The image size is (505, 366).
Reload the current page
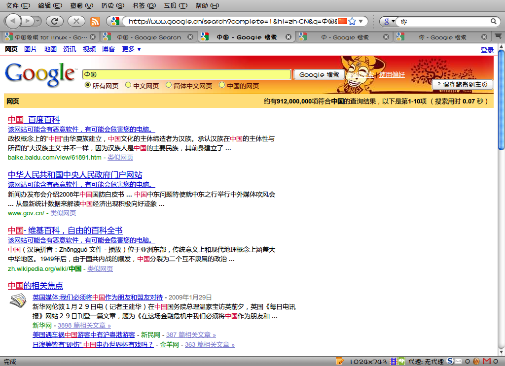click(54, 21)
